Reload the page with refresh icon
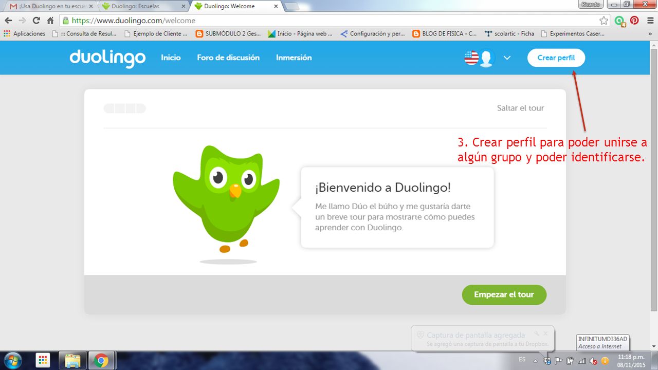 pos(36,21)
